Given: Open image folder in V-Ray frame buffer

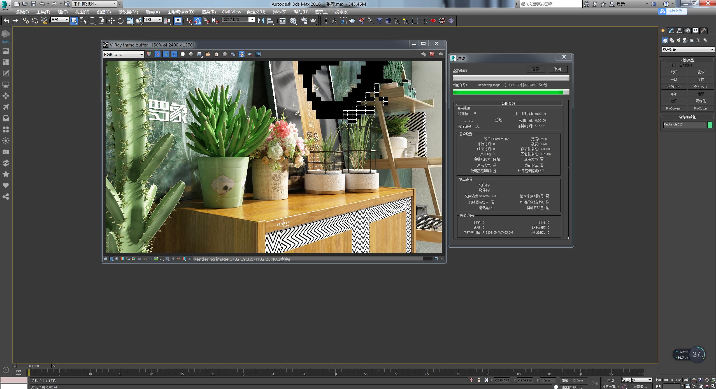Looking at the screenshot, I should (x=208, y=54).
